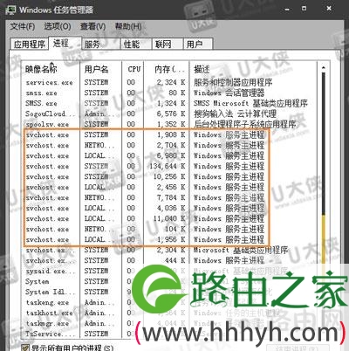Open the 选项(O) menu
Viewport: 349px width, 351px height.
click(x=58, y=27)
